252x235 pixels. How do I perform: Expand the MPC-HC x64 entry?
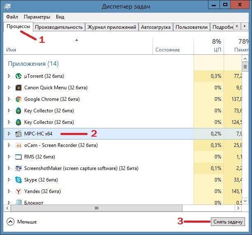[x=9, y=133]
